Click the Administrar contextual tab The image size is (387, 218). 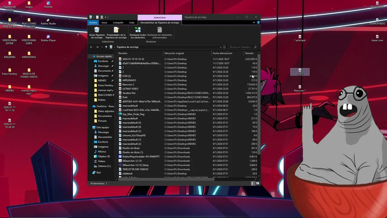click(160, 17)
